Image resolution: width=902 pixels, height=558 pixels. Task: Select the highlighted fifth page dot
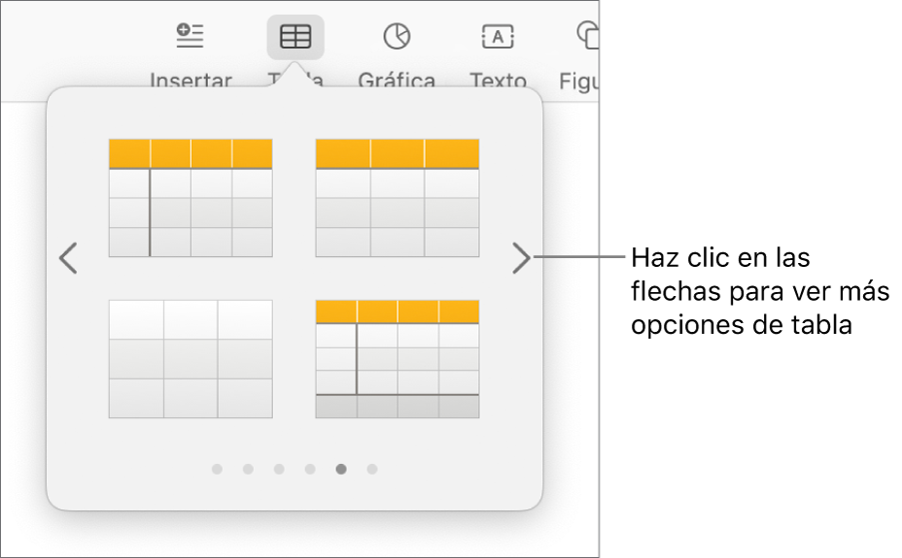pos(341,469)
